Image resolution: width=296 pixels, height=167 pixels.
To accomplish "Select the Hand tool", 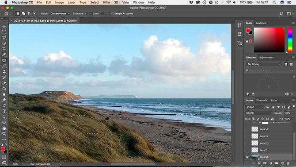I will (x=4, y=128).
